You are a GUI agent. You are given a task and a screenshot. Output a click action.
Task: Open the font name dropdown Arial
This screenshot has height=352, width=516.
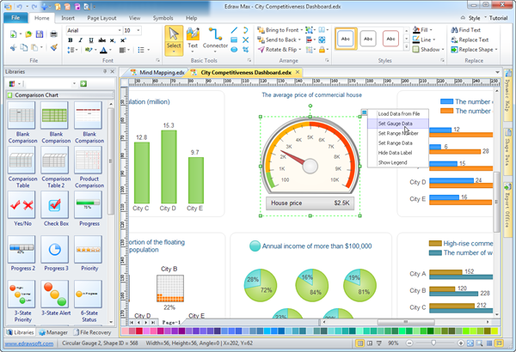point(120,30)
